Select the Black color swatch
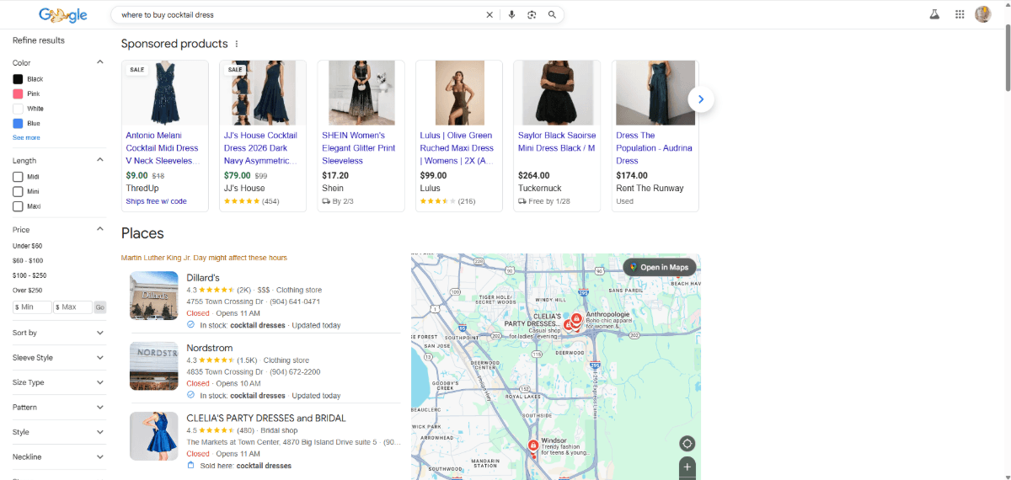This screenshot has width=1011, height=480. (18, 79)
